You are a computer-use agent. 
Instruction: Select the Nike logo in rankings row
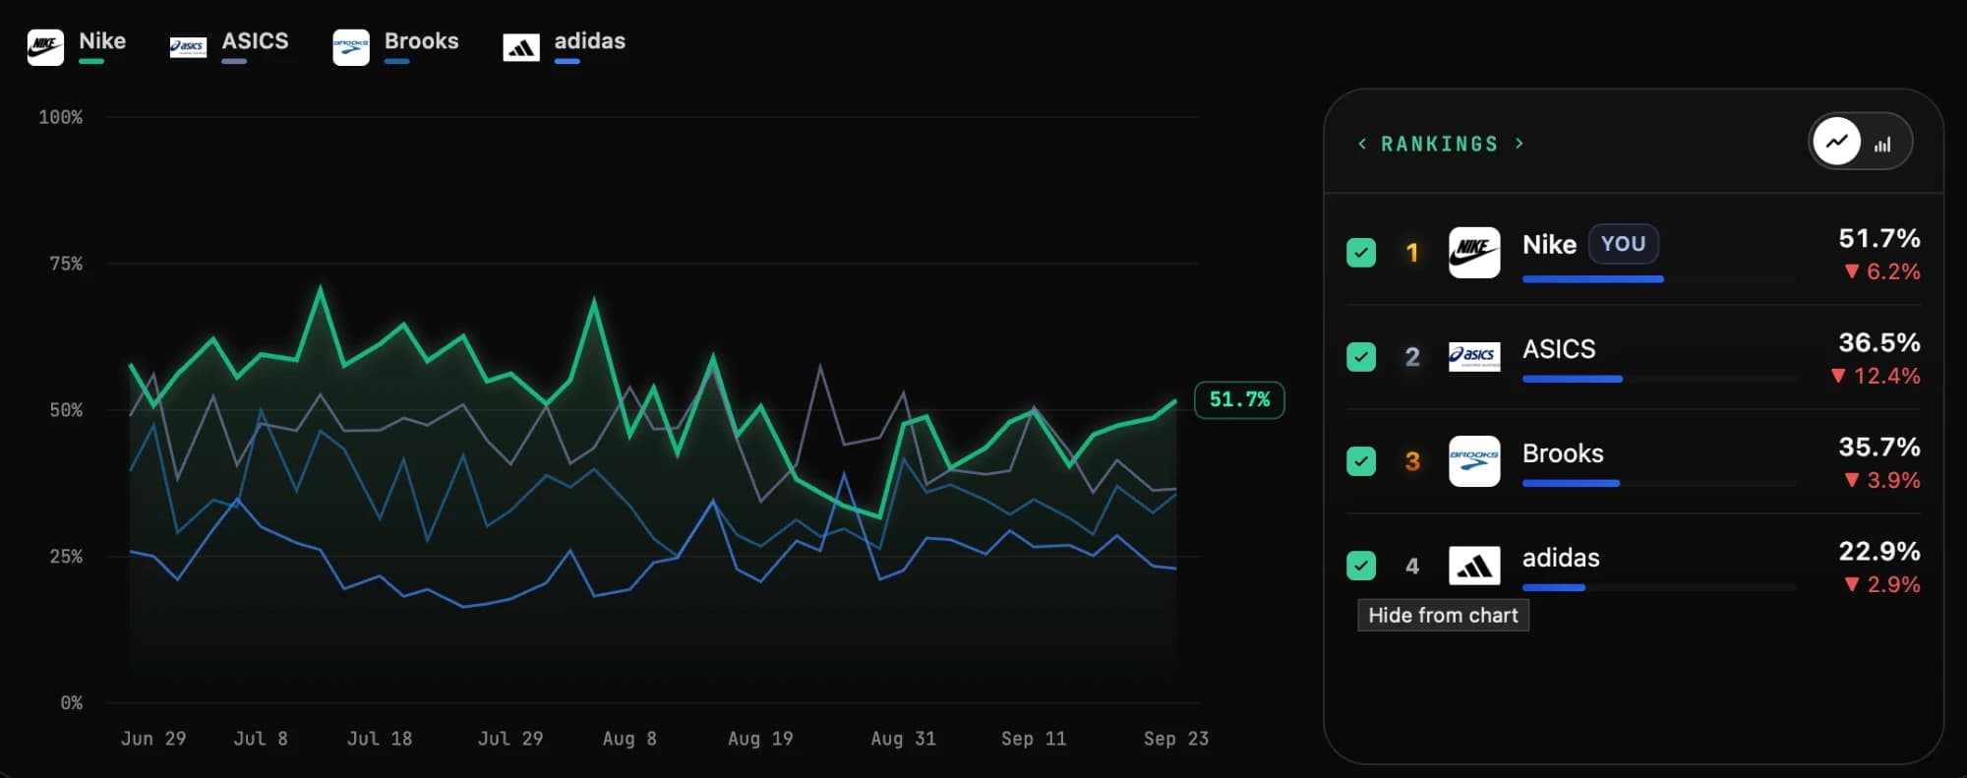click(1474, 253)
